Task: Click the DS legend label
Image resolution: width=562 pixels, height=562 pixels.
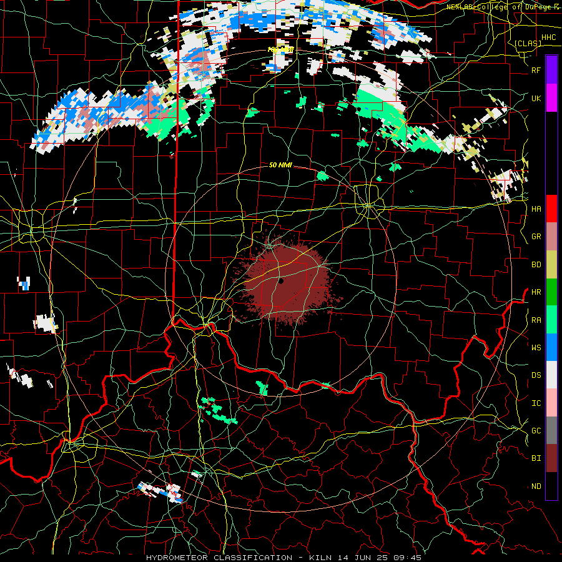Action: click(536, 375)
